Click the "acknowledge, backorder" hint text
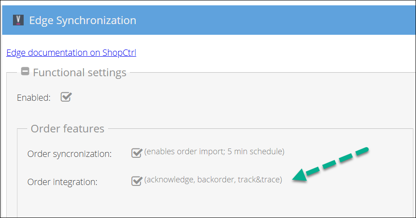The height and width of the screenshot is (218, 416). (187, 180)
